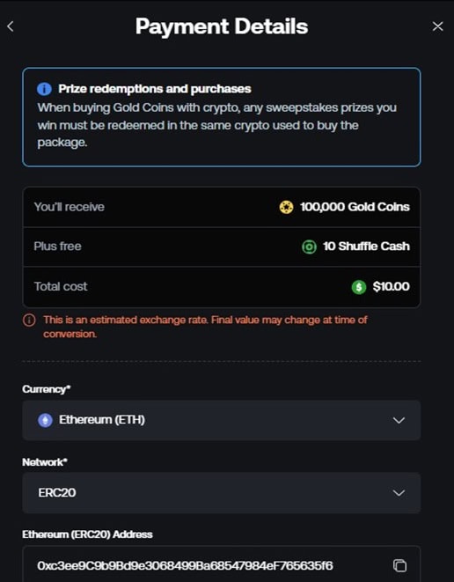Go back with the left arrow icon
This screenshot has height=582, width=454.
pyautogui.click(x=11, y=26)
